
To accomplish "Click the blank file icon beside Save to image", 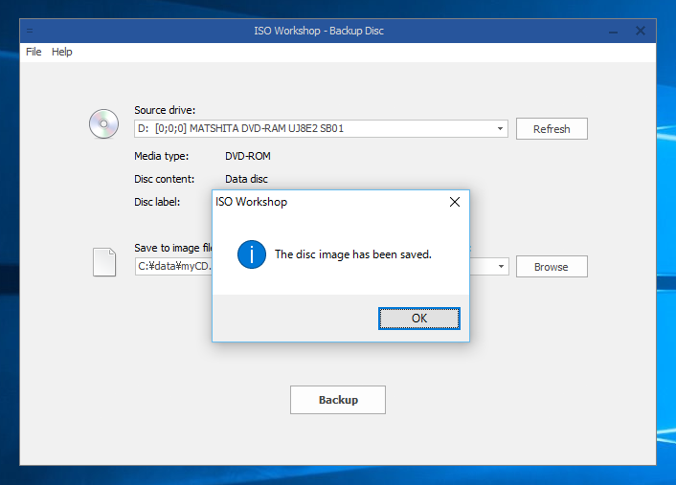I will click(x=104, y=262).
